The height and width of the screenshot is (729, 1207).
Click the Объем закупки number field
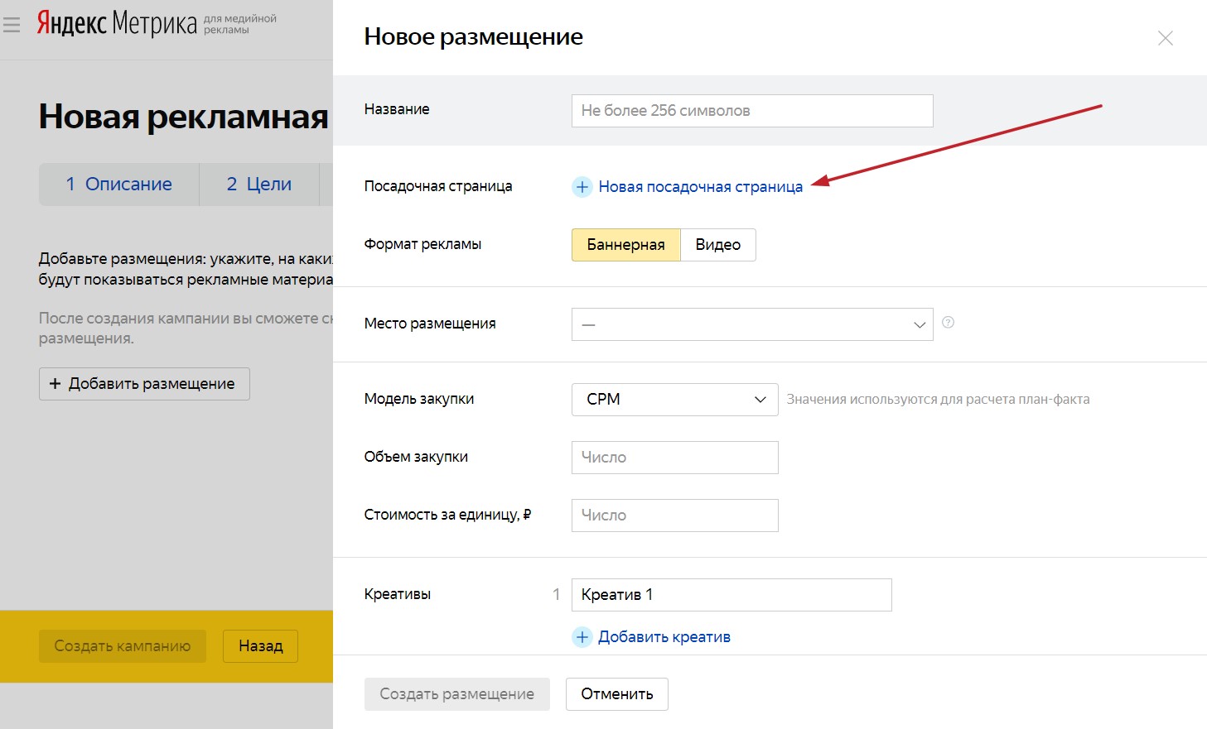(x=674, y=458)
